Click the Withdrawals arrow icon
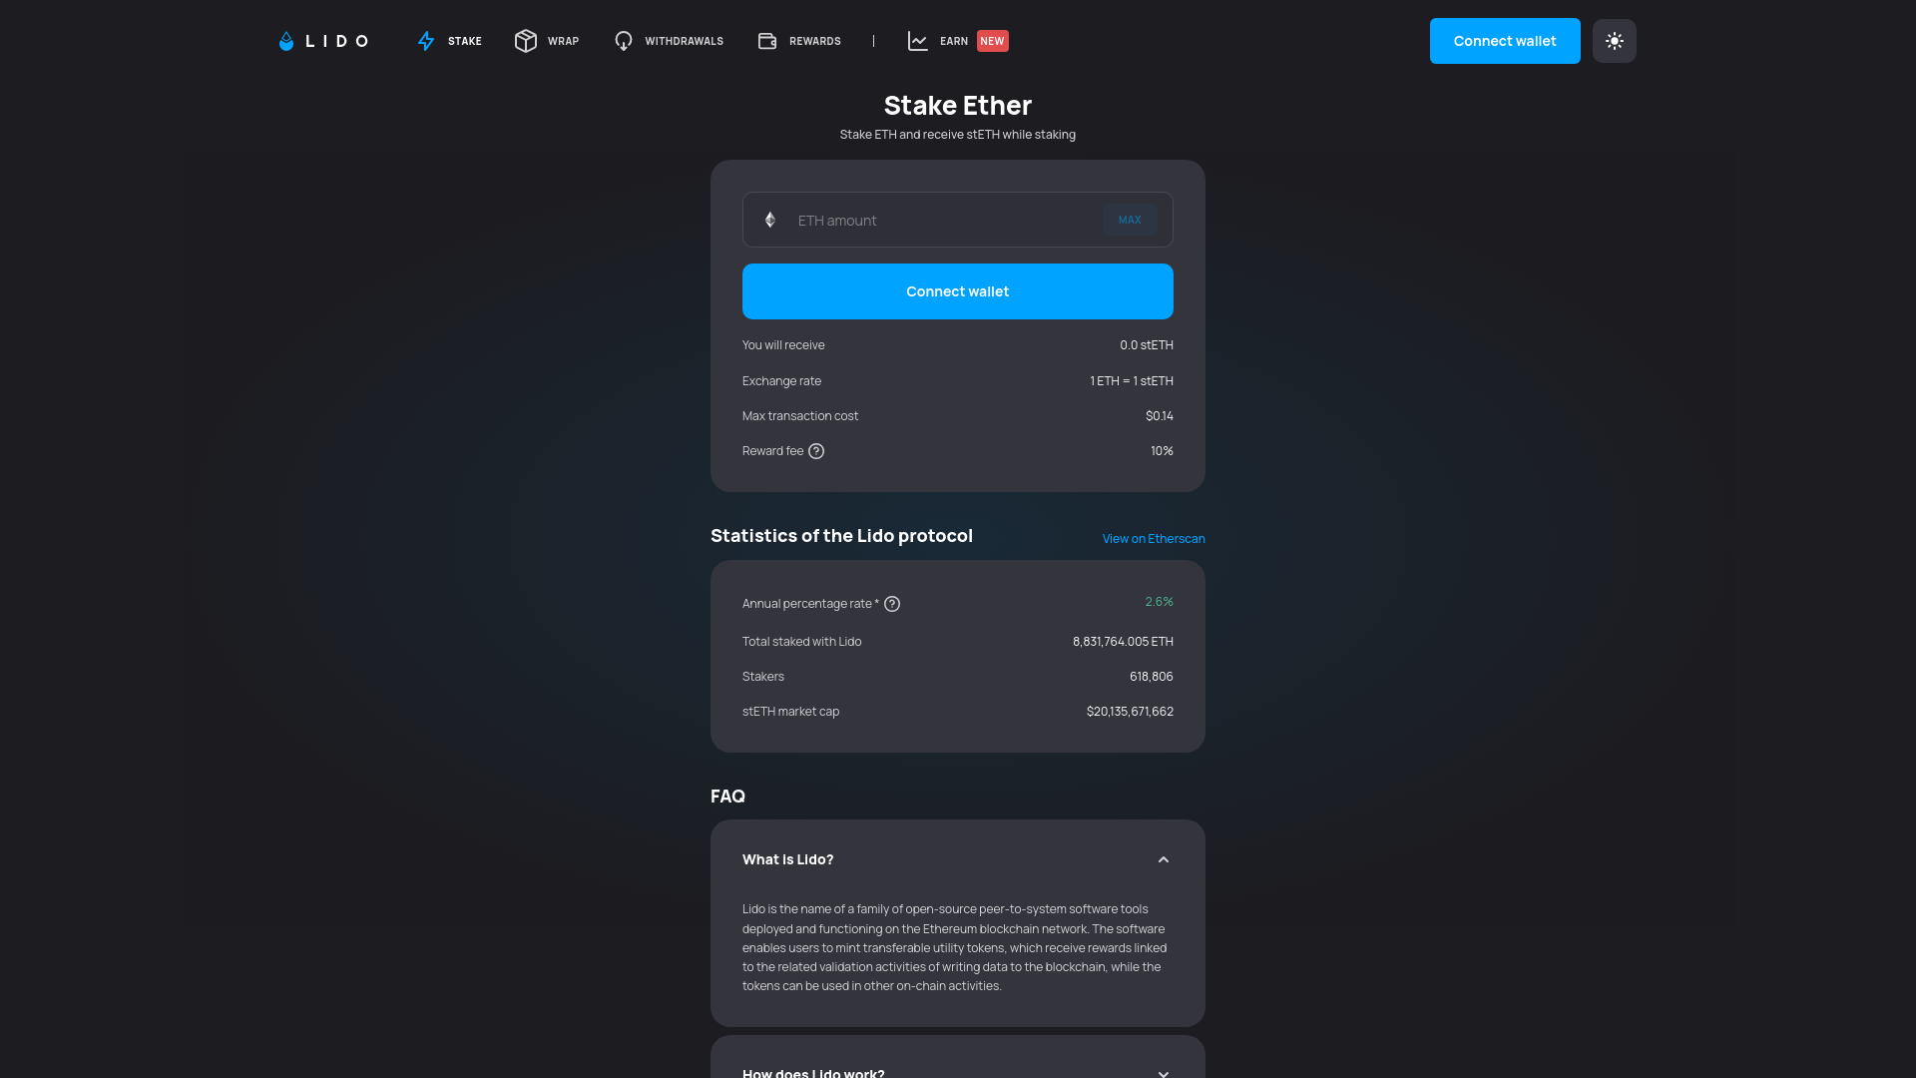1916x1078 pixels. (624, 41)
